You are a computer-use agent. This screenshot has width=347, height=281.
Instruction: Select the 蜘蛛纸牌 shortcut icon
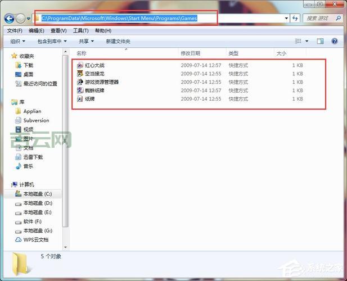pos(79,90)
